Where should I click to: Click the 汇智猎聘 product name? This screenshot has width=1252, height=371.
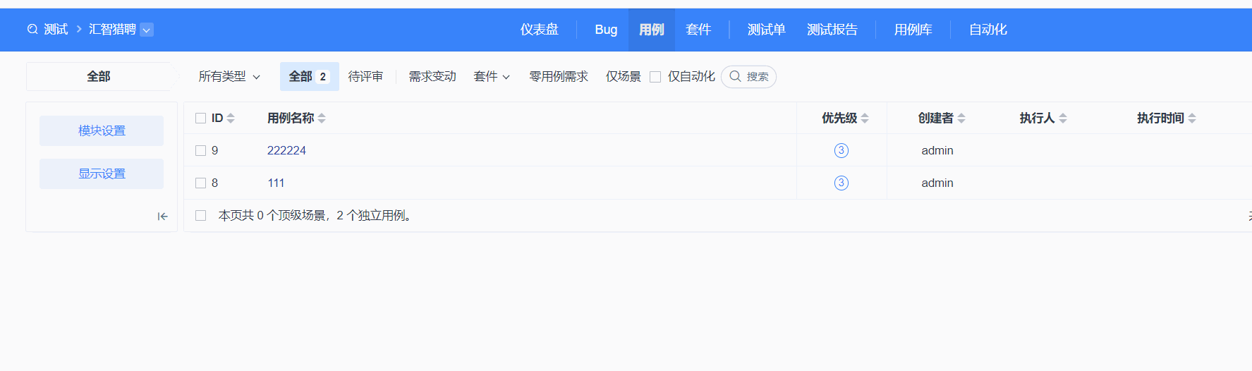(x=112, y=30)
